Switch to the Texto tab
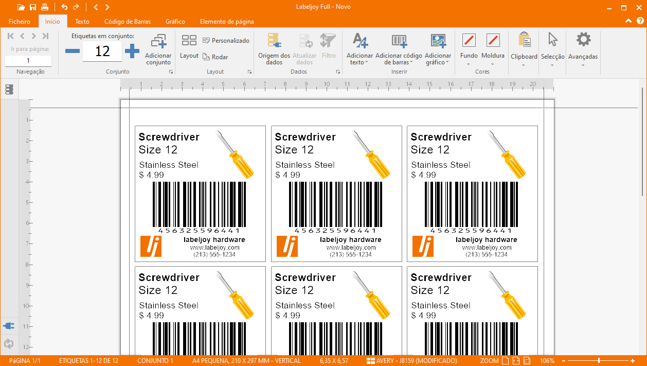The height and width of the screenshot is (366, 647). [x=82, y=22]
